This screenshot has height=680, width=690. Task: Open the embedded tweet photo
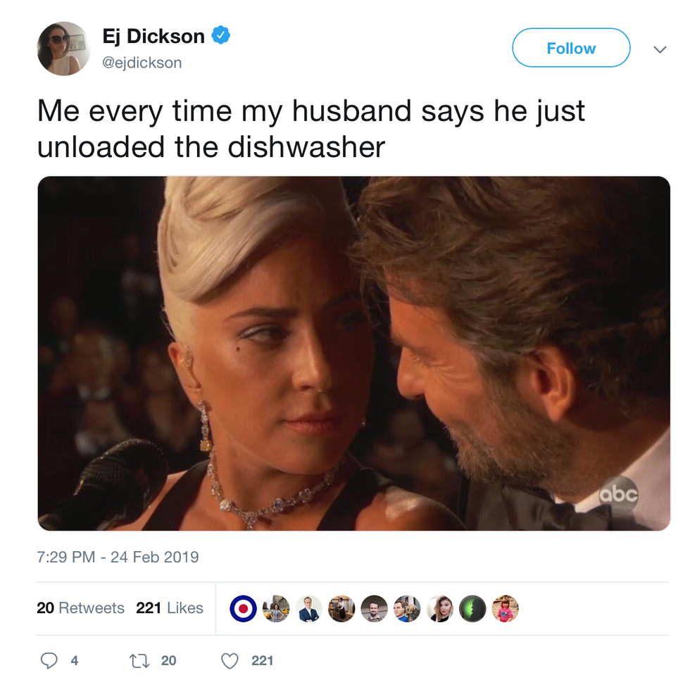353,353
